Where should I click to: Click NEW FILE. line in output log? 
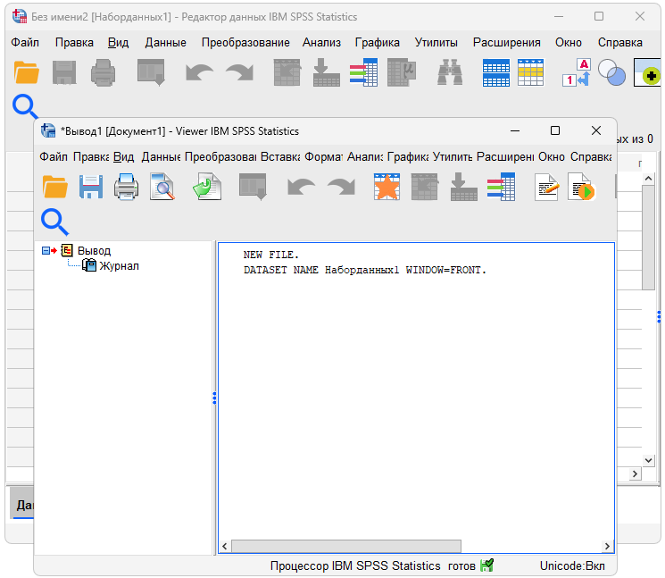(x=271, y=255)
